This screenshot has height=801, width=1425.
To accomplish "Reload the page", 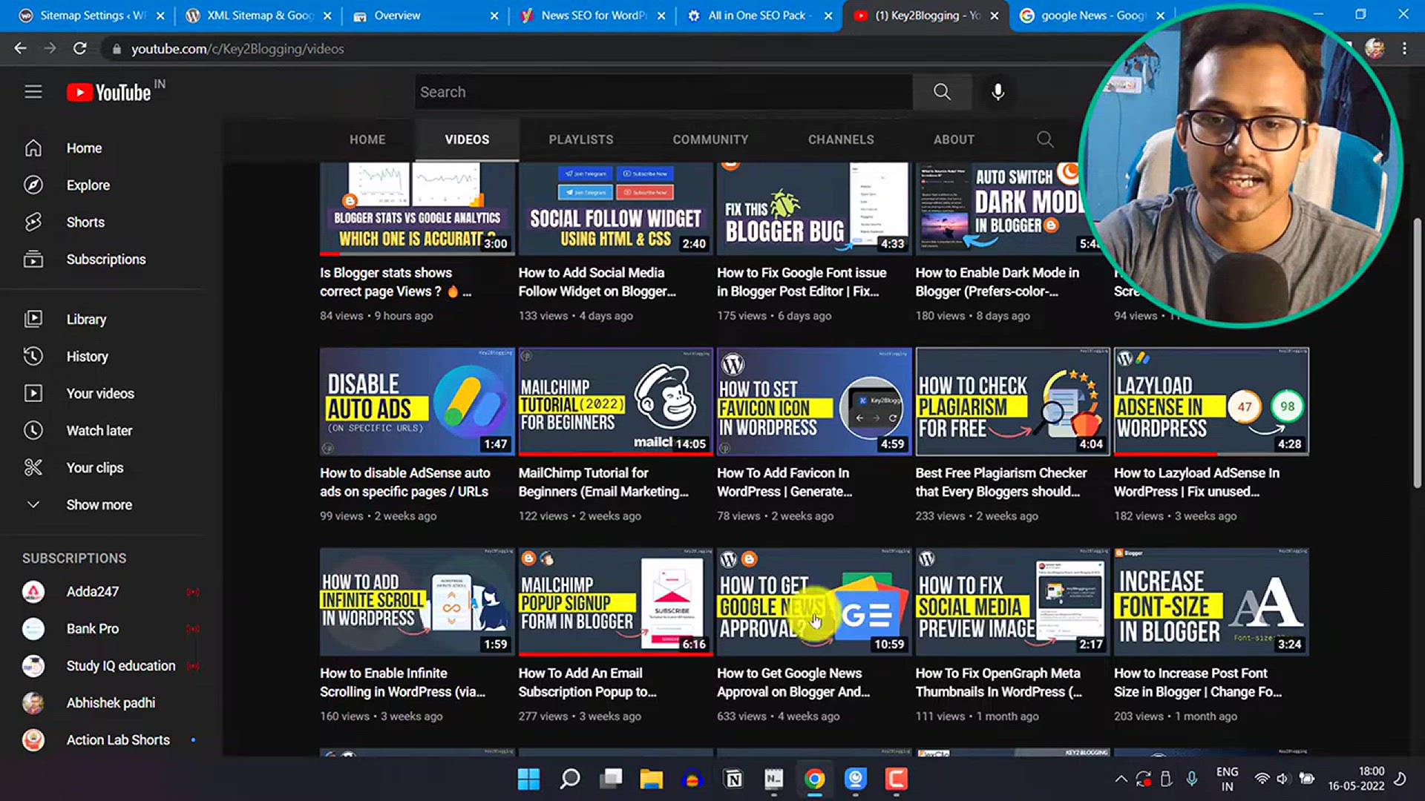I will [x=80, y=49].
